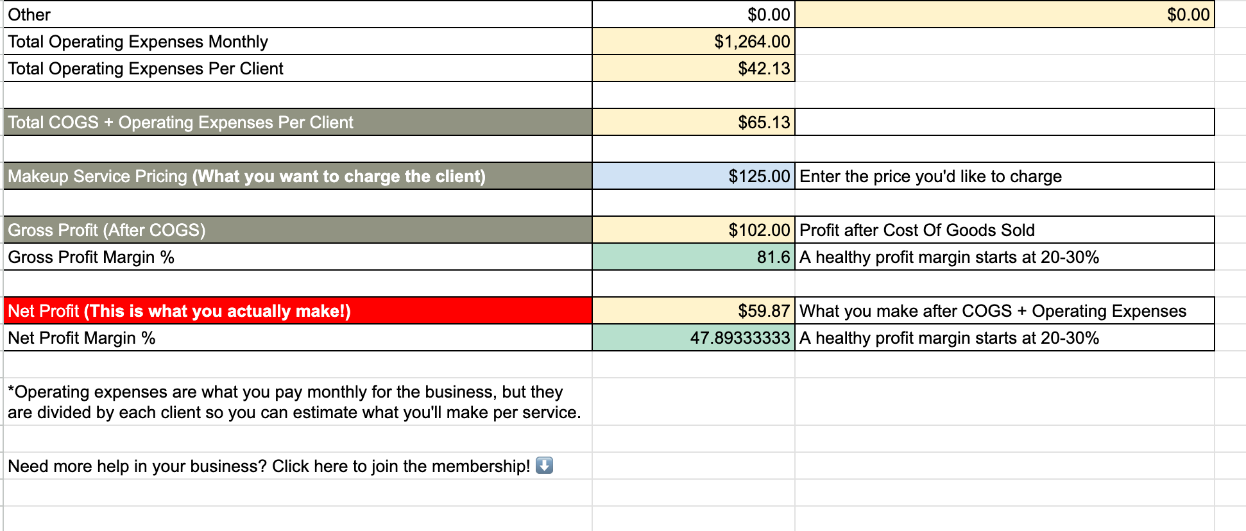This screenshot has width=1246, height=531.
Task: Click the Gross Profit Margin 81.6 cell
Action: (x=694, y=257)
